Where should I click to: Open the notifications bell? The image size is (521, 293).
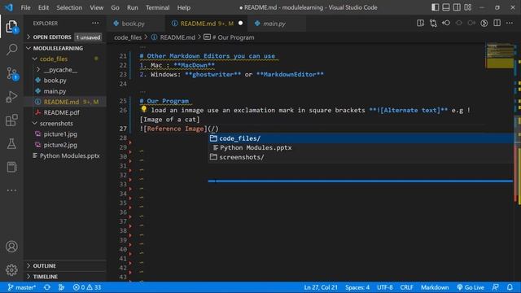[510, 287]
